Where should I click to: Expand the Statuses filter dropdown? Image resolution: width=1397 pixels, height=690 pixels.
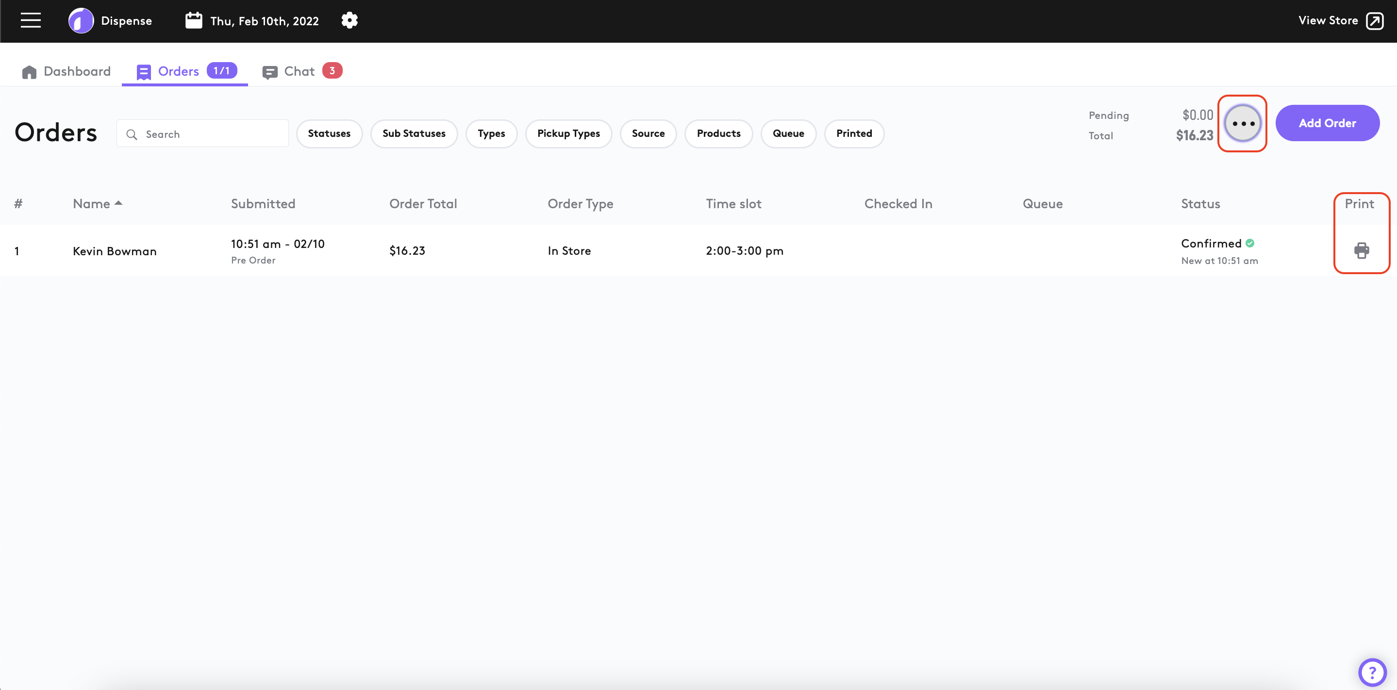(x=329, y=134)
